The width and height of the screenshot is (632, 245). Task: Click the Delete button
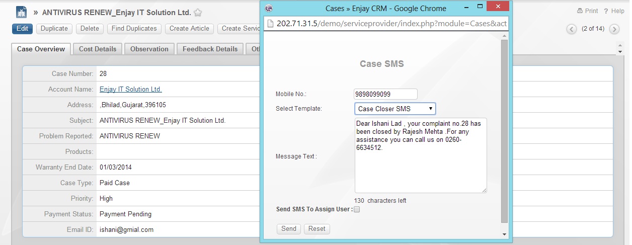[x=90, y=29]
